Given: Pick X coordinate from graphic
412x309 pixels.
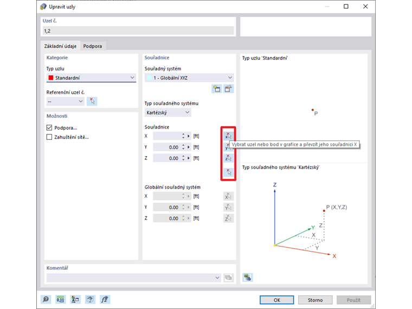Looking at the screenshot, I should pos(228,136).
